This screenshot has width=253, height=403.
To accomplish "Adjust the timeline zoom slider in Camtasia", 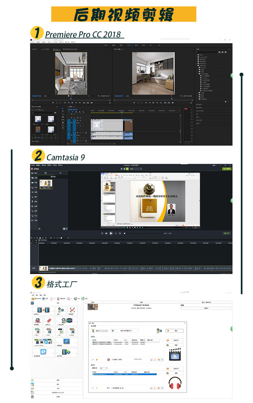I will (61, 238).
